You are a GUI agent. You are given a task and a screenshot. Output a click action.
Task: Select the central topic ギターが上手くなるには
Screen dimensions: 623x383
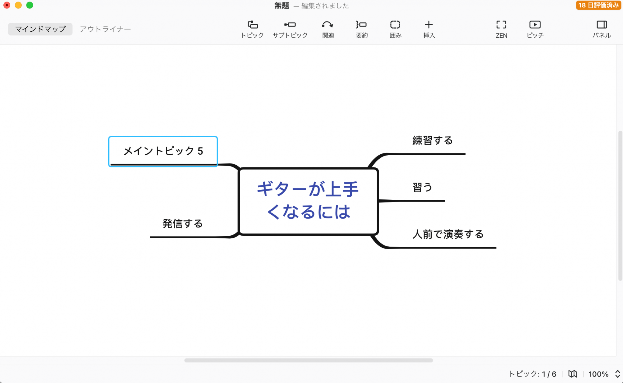point(308,201)
